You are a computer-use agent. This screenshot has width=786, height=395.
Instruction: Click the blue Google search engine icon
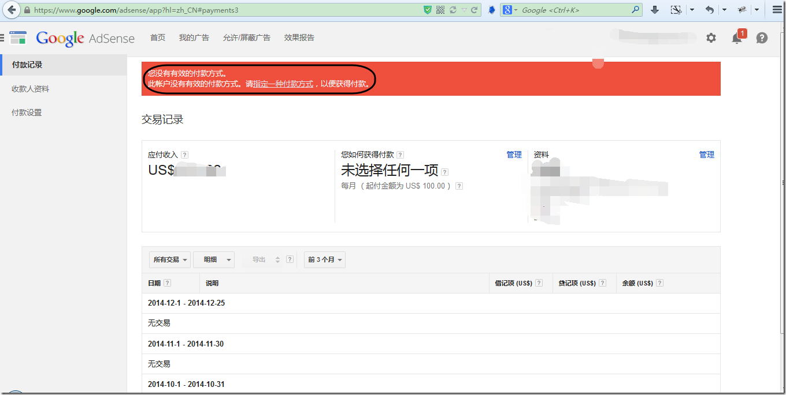507,10
